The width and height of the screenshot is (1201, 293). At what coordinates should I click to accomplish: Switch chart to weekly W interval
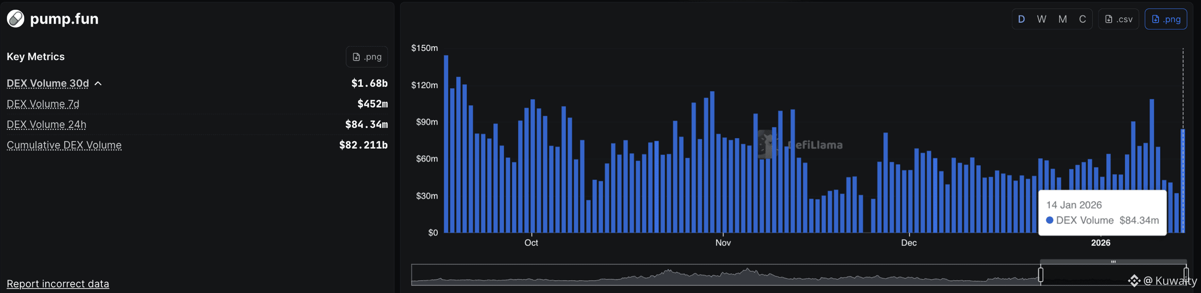coord(1042,19)
